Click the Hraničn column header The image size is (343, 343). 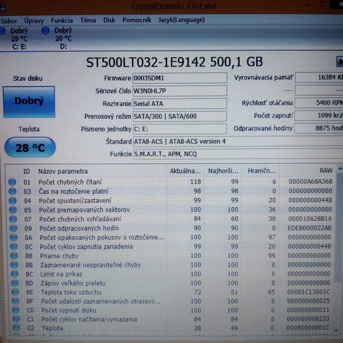pyautogui.click(x=262, y=171)
